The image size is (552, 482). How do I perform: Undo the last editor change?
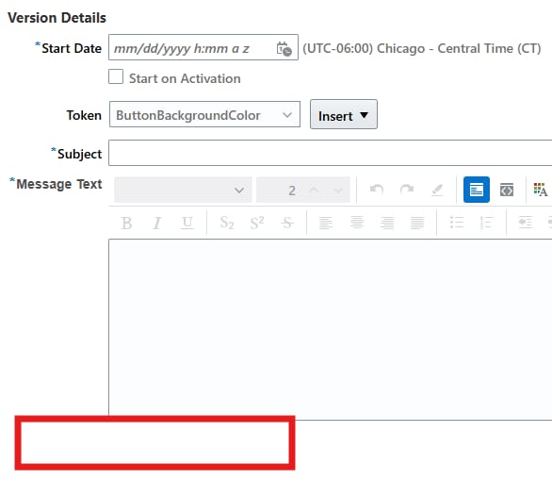pos(377,190)
